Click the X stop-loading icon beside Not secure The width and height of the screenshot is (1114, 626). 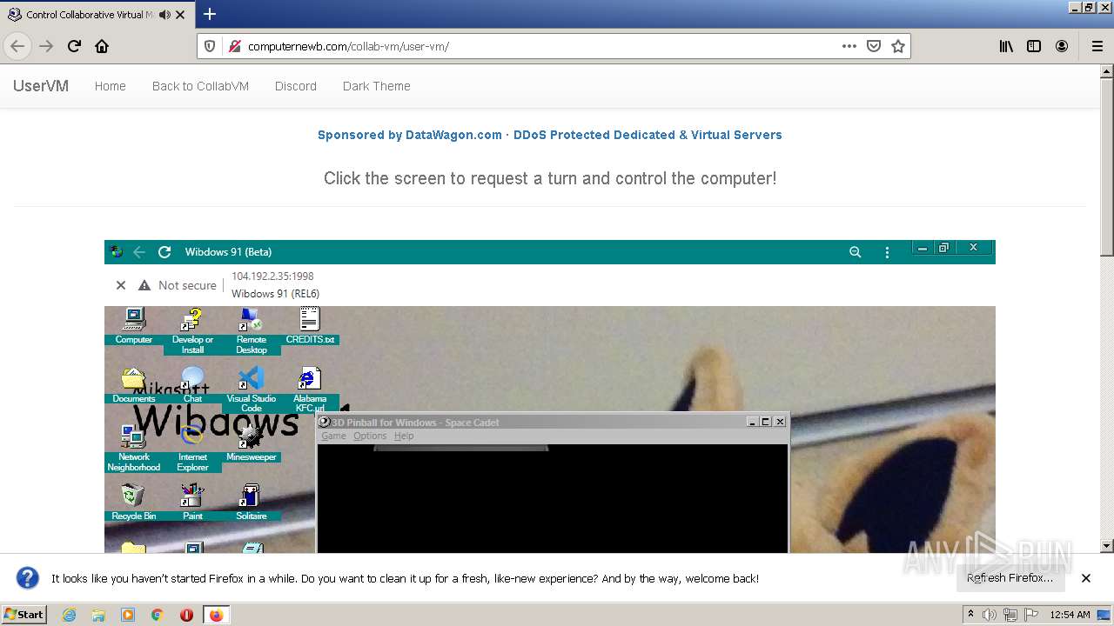tap(121, 285)
